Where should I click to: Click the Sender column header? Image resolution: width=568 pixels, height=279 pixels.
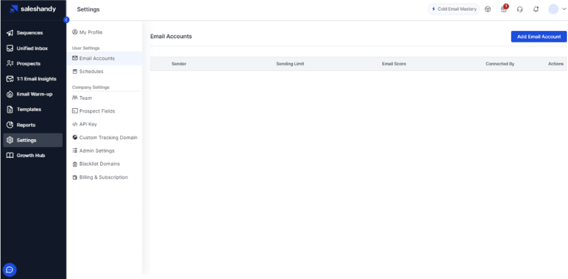tap(179, 64)
